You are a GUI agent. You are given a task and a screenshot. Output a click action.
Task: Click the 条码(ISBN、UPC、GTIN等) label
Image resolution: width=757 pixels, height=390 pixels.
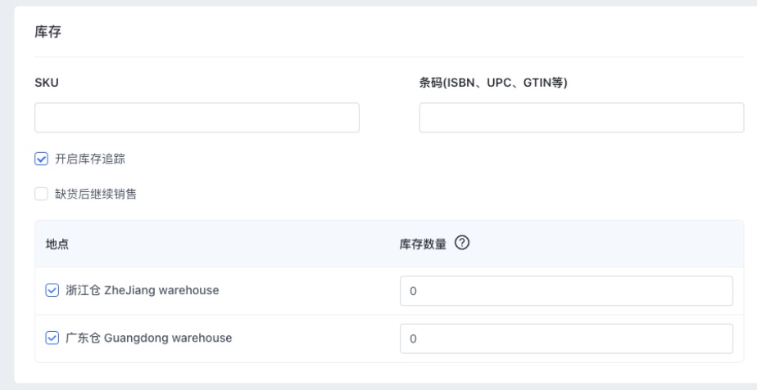488,83
